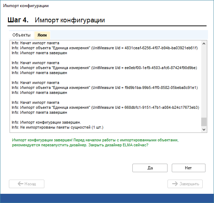Select the Логи tab
Viewport: 214px width, 203px height.
(x=42, y=35)
